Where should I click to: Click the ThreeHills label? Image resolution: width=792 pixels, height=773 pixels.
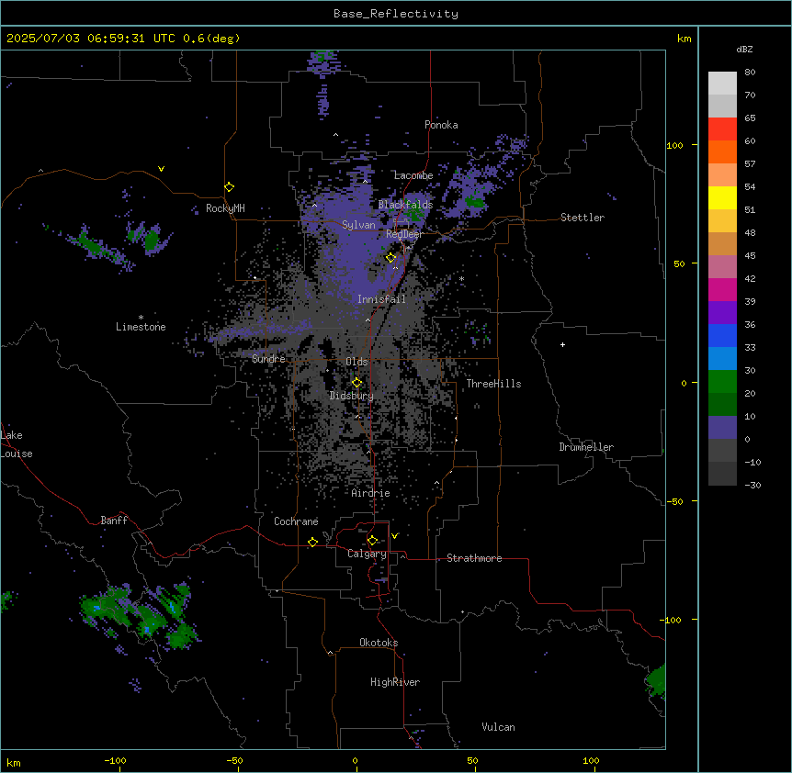pos(493,384)
